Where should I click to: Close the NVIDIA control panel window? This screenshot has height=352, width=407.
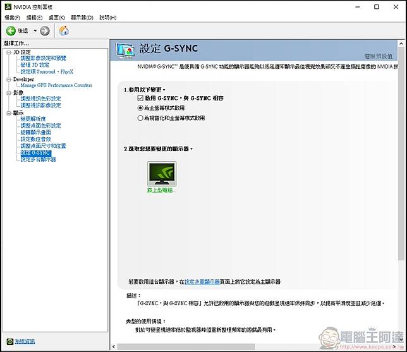pos(396,7)
